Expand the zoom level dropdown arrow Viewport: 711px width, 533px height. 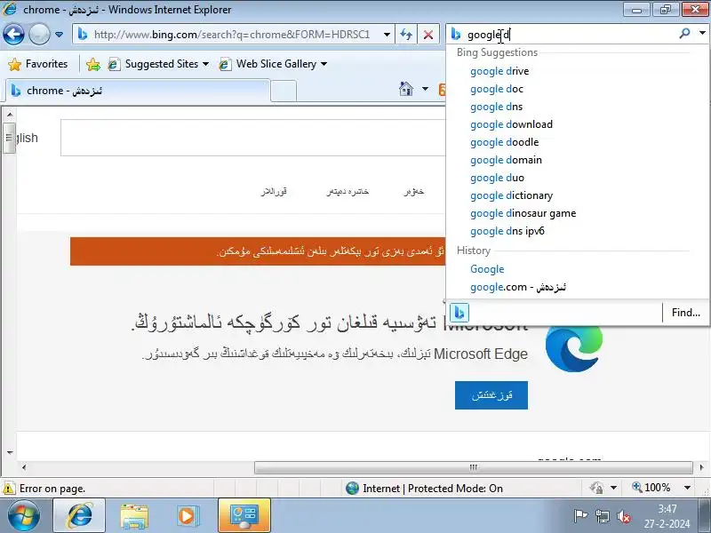687,488
